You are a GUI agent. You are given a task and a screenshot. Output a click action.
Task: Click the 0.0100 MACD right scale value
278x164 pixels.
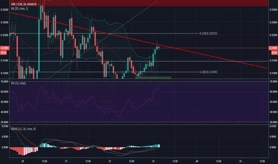click(273, 126)
